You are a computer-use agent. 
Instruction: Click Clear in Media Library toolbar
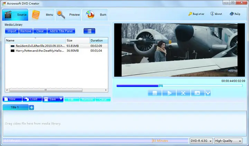(x=40, y=31)
